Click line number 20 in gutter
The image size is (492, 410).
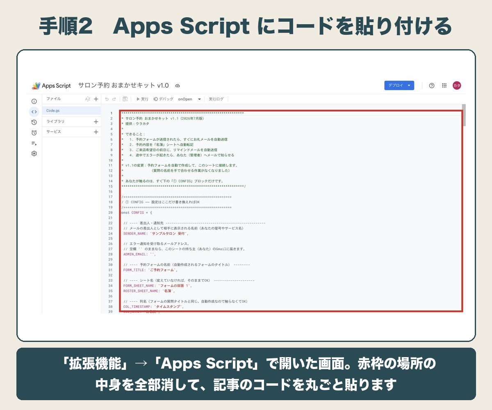[110, 213]
